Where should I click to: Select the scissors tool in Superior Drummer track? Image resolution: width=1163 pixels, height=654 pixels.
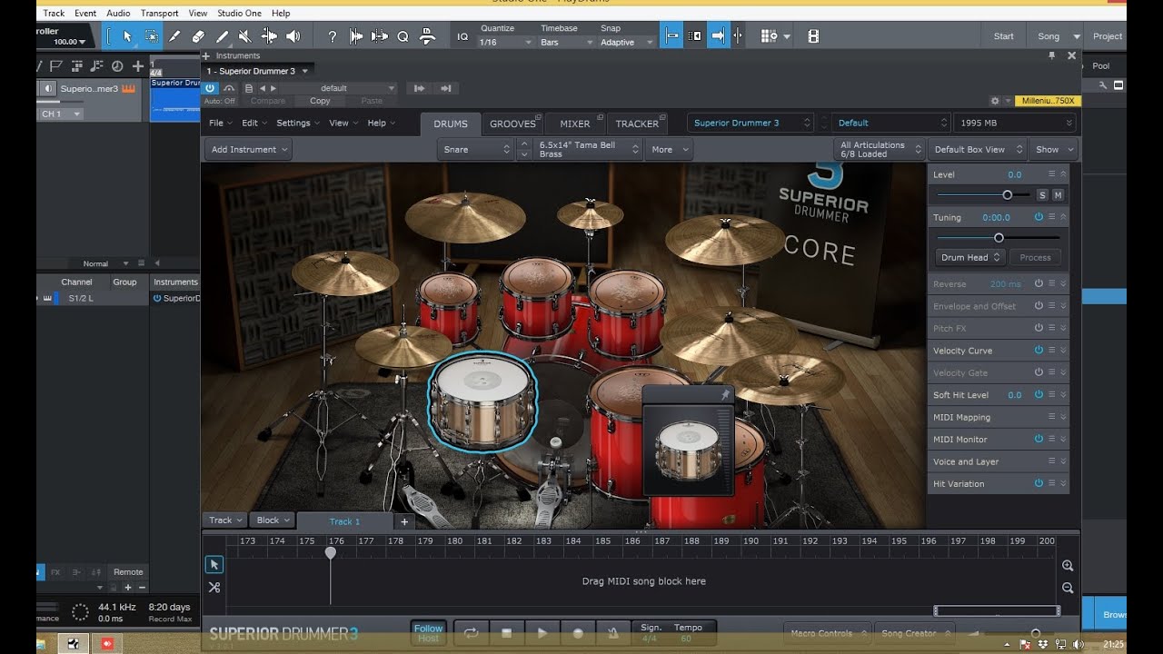[x=214, y=588]
